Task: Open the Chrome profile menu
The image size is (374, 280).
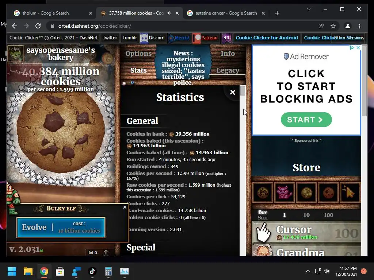Action: 348,26
